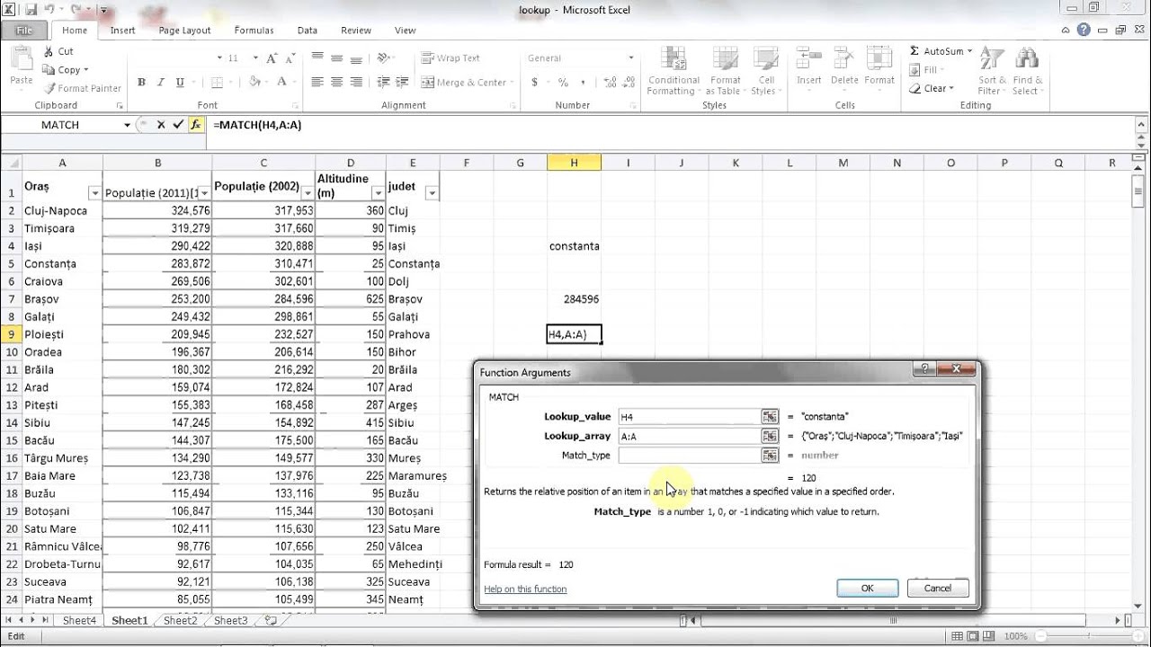This screenshot has width=1151, height=647.
Task: Open the Help on this function link
Action: pos(525,589)
